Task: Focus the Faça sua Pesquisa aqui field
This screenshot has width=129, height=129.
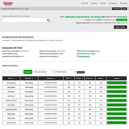Action: point(12,72)
